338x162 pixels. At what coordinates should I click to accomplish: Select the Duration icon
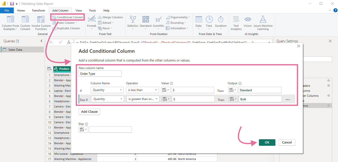click(221, 22)
